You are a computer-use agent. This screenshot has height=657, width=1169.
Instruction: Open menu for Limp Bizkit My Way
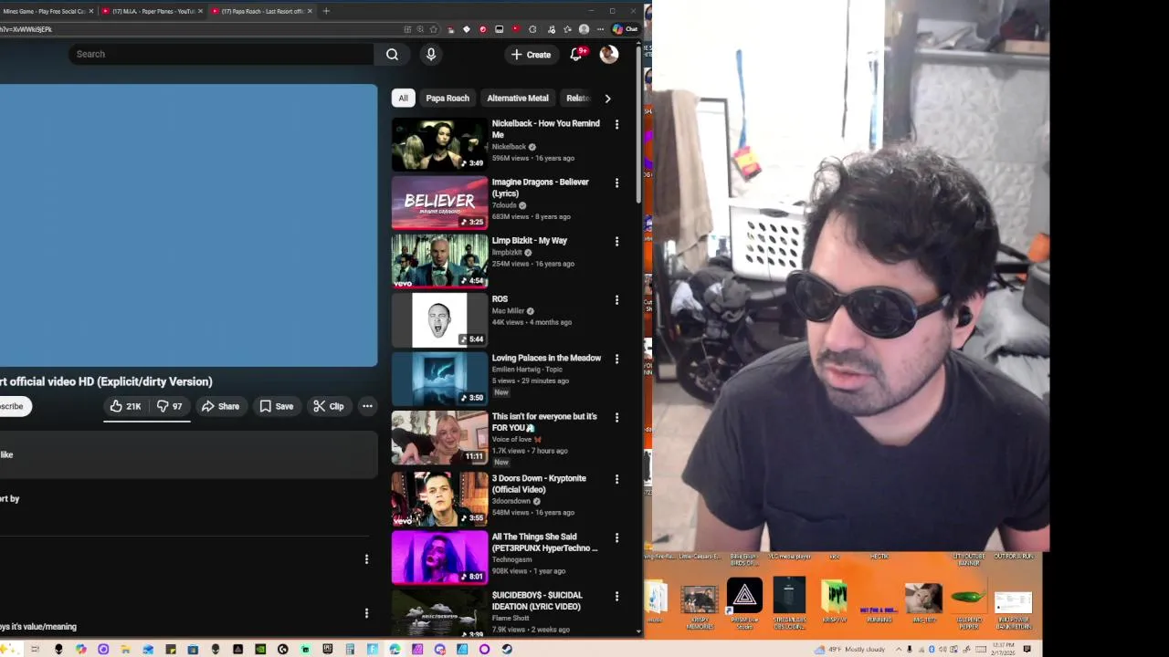tap(616, 241)
